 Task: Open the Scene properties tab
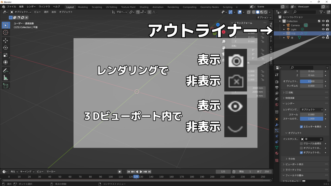pyautogui.click(x=277, y=99)
